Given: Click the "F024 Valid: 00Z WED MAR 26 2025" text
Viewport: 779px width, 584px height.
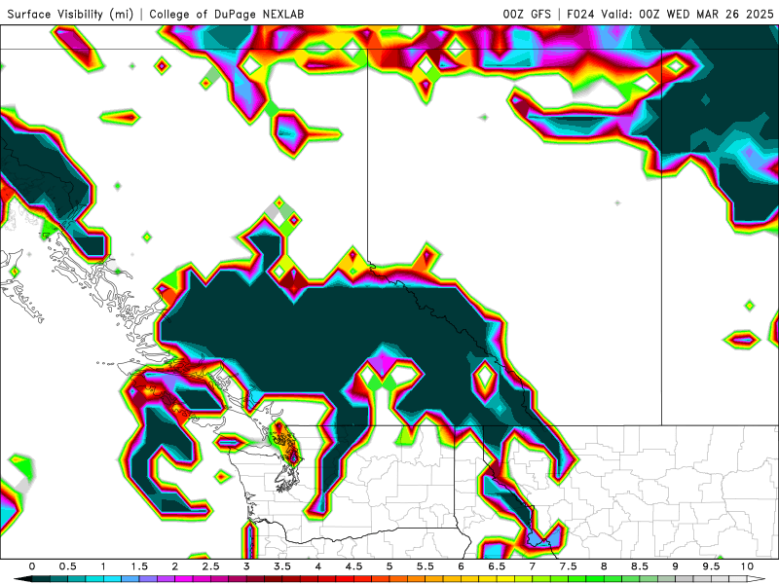Looking at the screenshot, I should pos(670,14).
